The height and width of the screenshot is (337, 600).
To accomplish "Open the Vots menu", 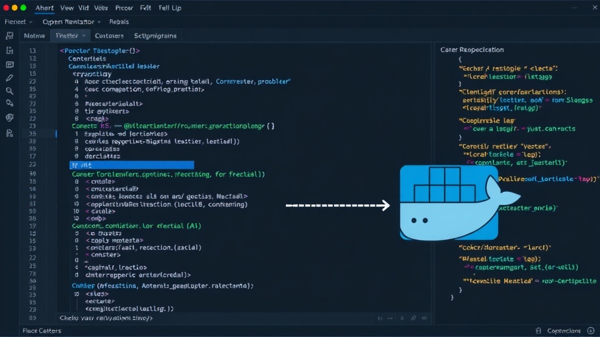I will tap(101, 8).
